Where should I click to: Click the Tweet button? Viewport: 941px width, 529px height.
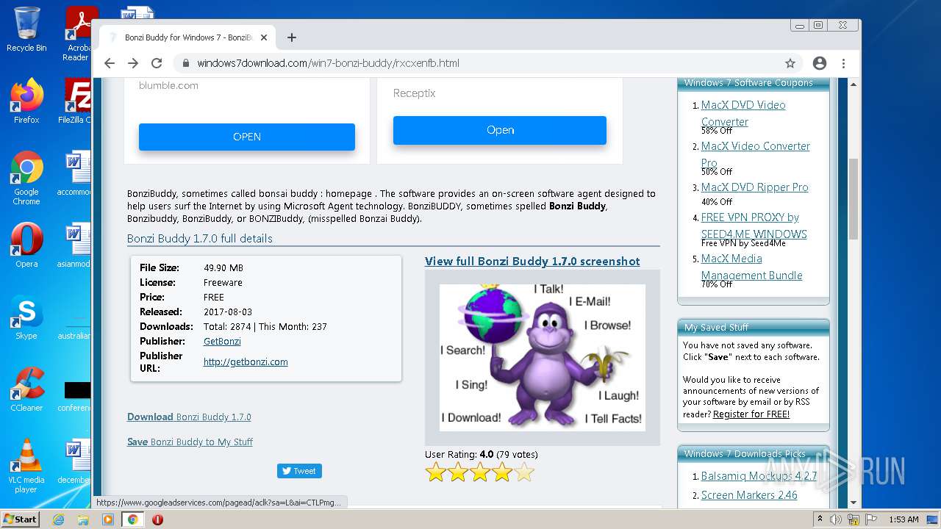coord(299,471)
